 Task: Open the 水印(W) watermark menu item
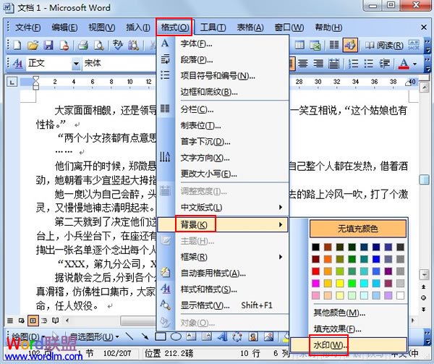pyautogui.click(x=330, y=345)
